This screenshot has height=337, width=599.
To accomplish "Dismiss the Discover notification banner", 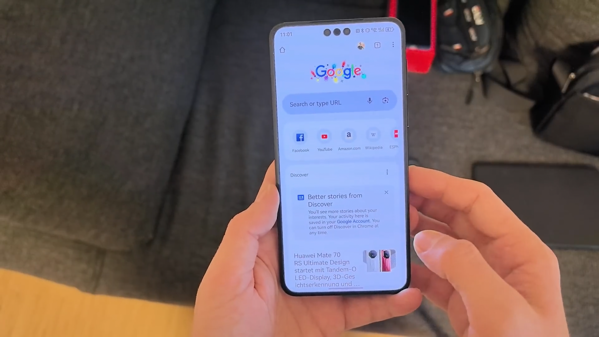I will (386, 192).
